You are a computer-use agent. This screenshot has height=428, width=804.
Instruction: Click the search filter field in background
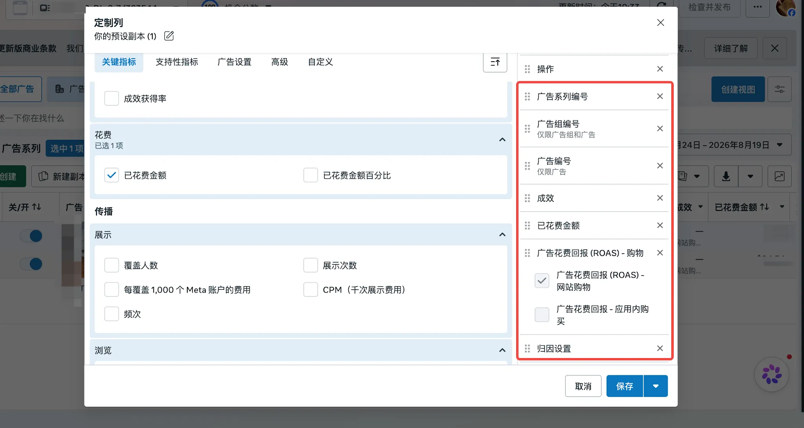click(42, 118)
